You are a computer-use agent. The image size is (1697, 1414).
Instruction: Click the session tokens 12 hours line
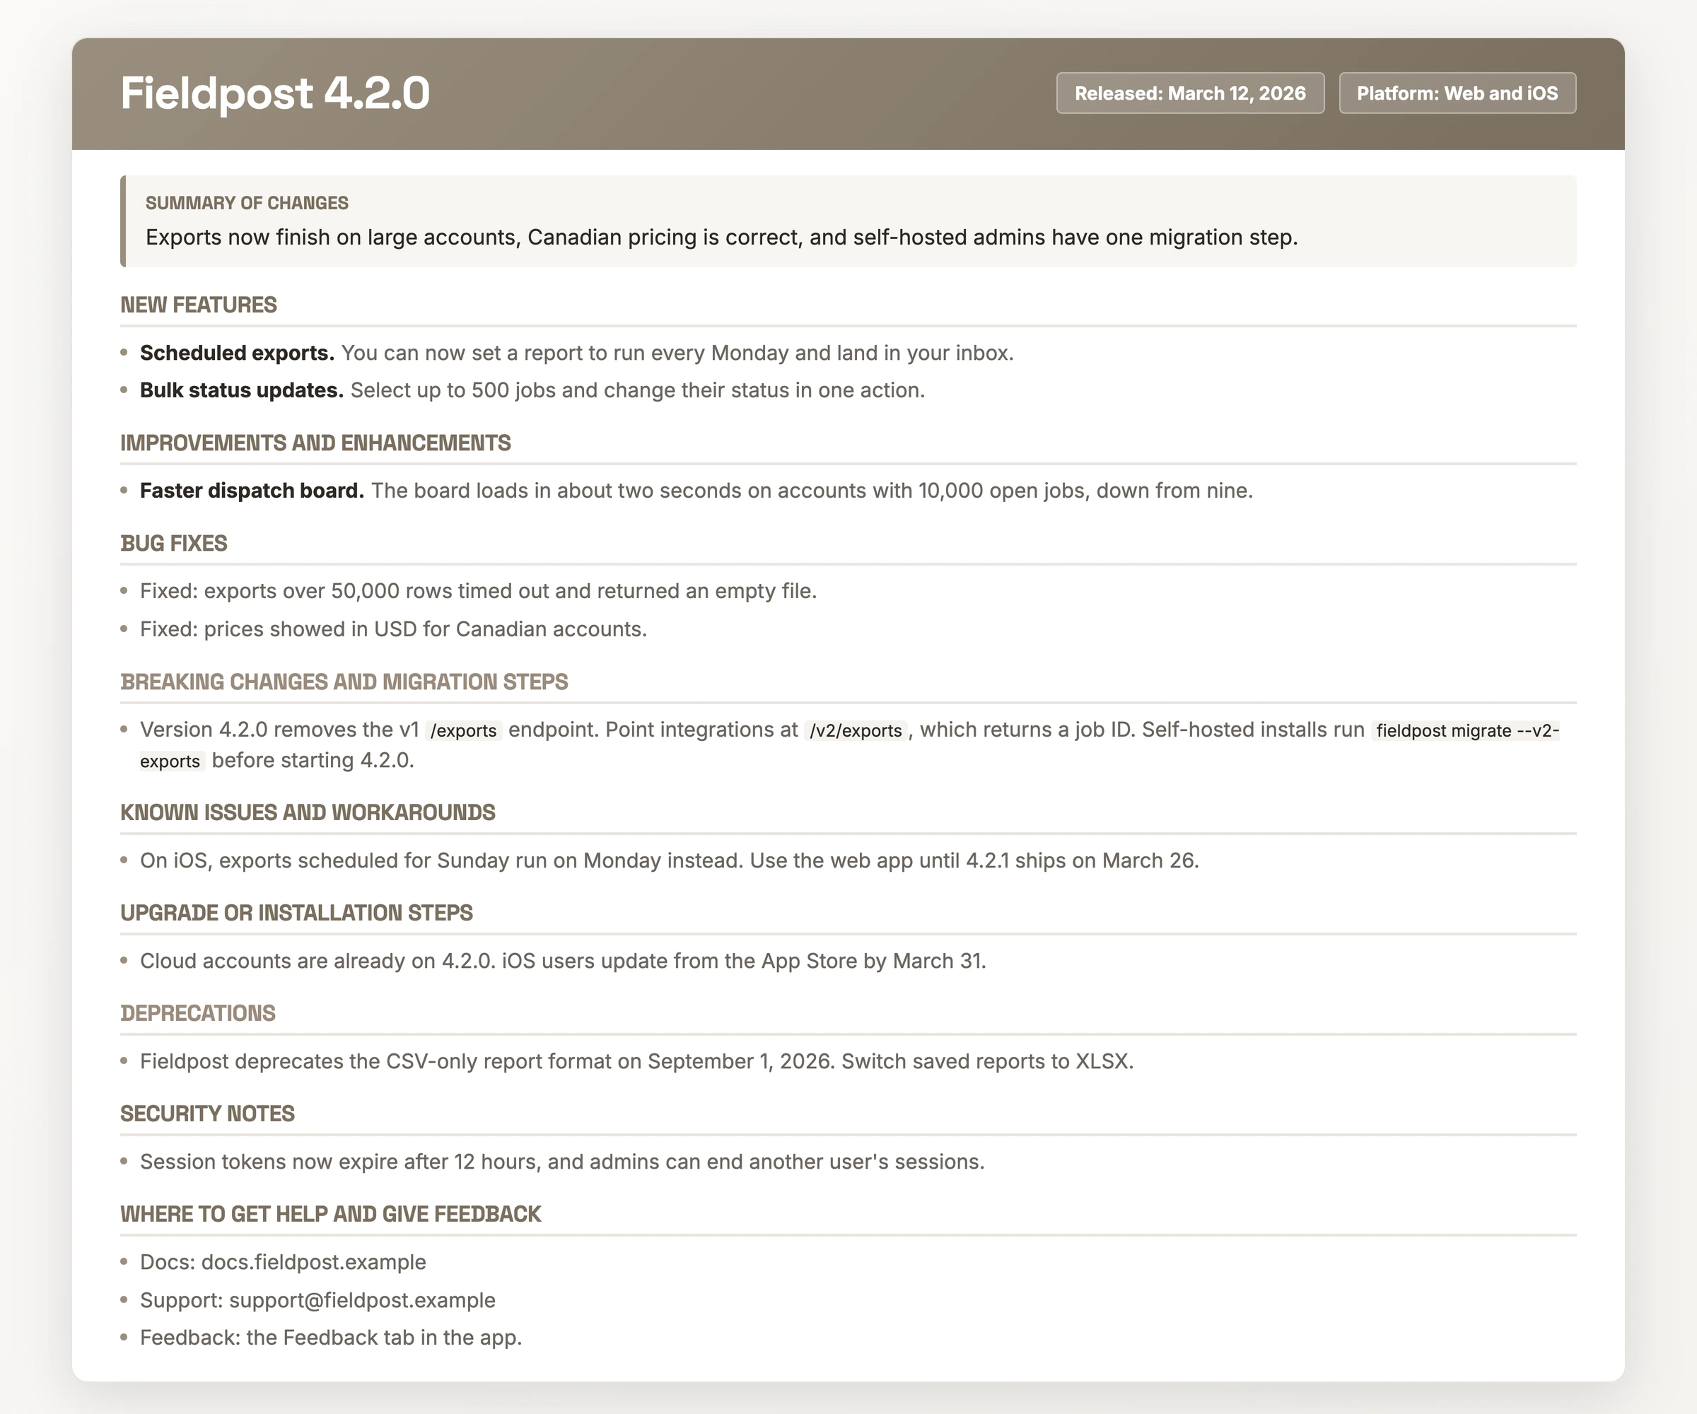[562, 1162]
